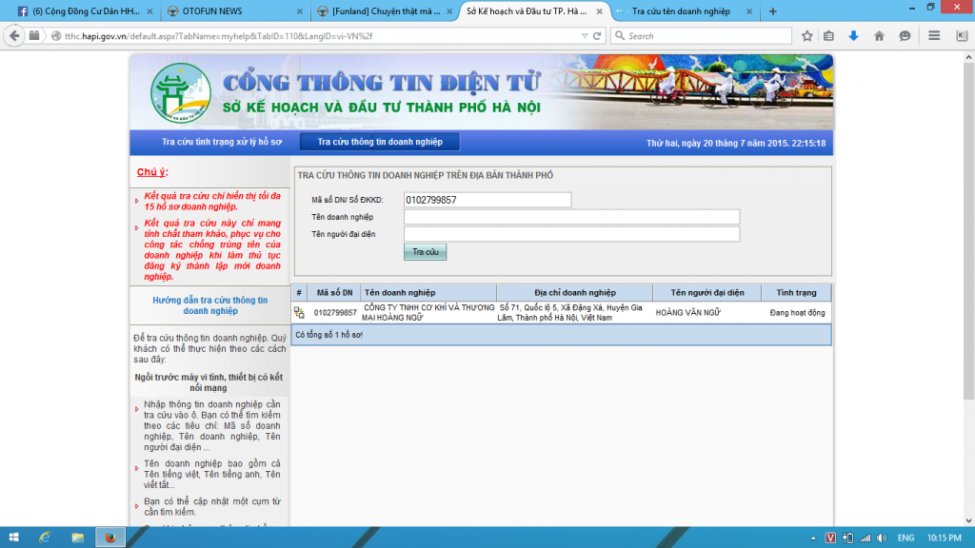Screen dimensions: 975x548
Task: Open the chat bubble toolbar icon
Action: [x=905, y=36]
